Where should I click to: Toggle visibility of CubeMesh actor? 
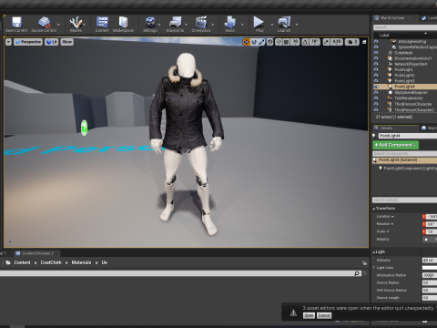376,53
